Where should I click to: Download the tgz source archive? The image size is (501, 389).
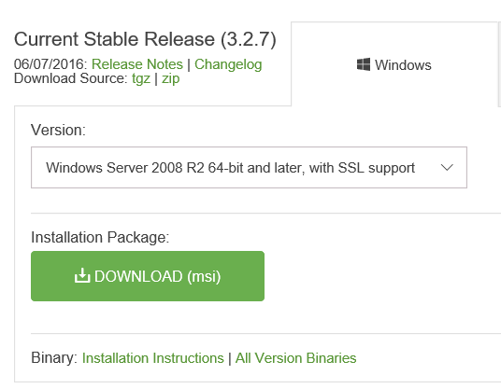coord(141,78)
